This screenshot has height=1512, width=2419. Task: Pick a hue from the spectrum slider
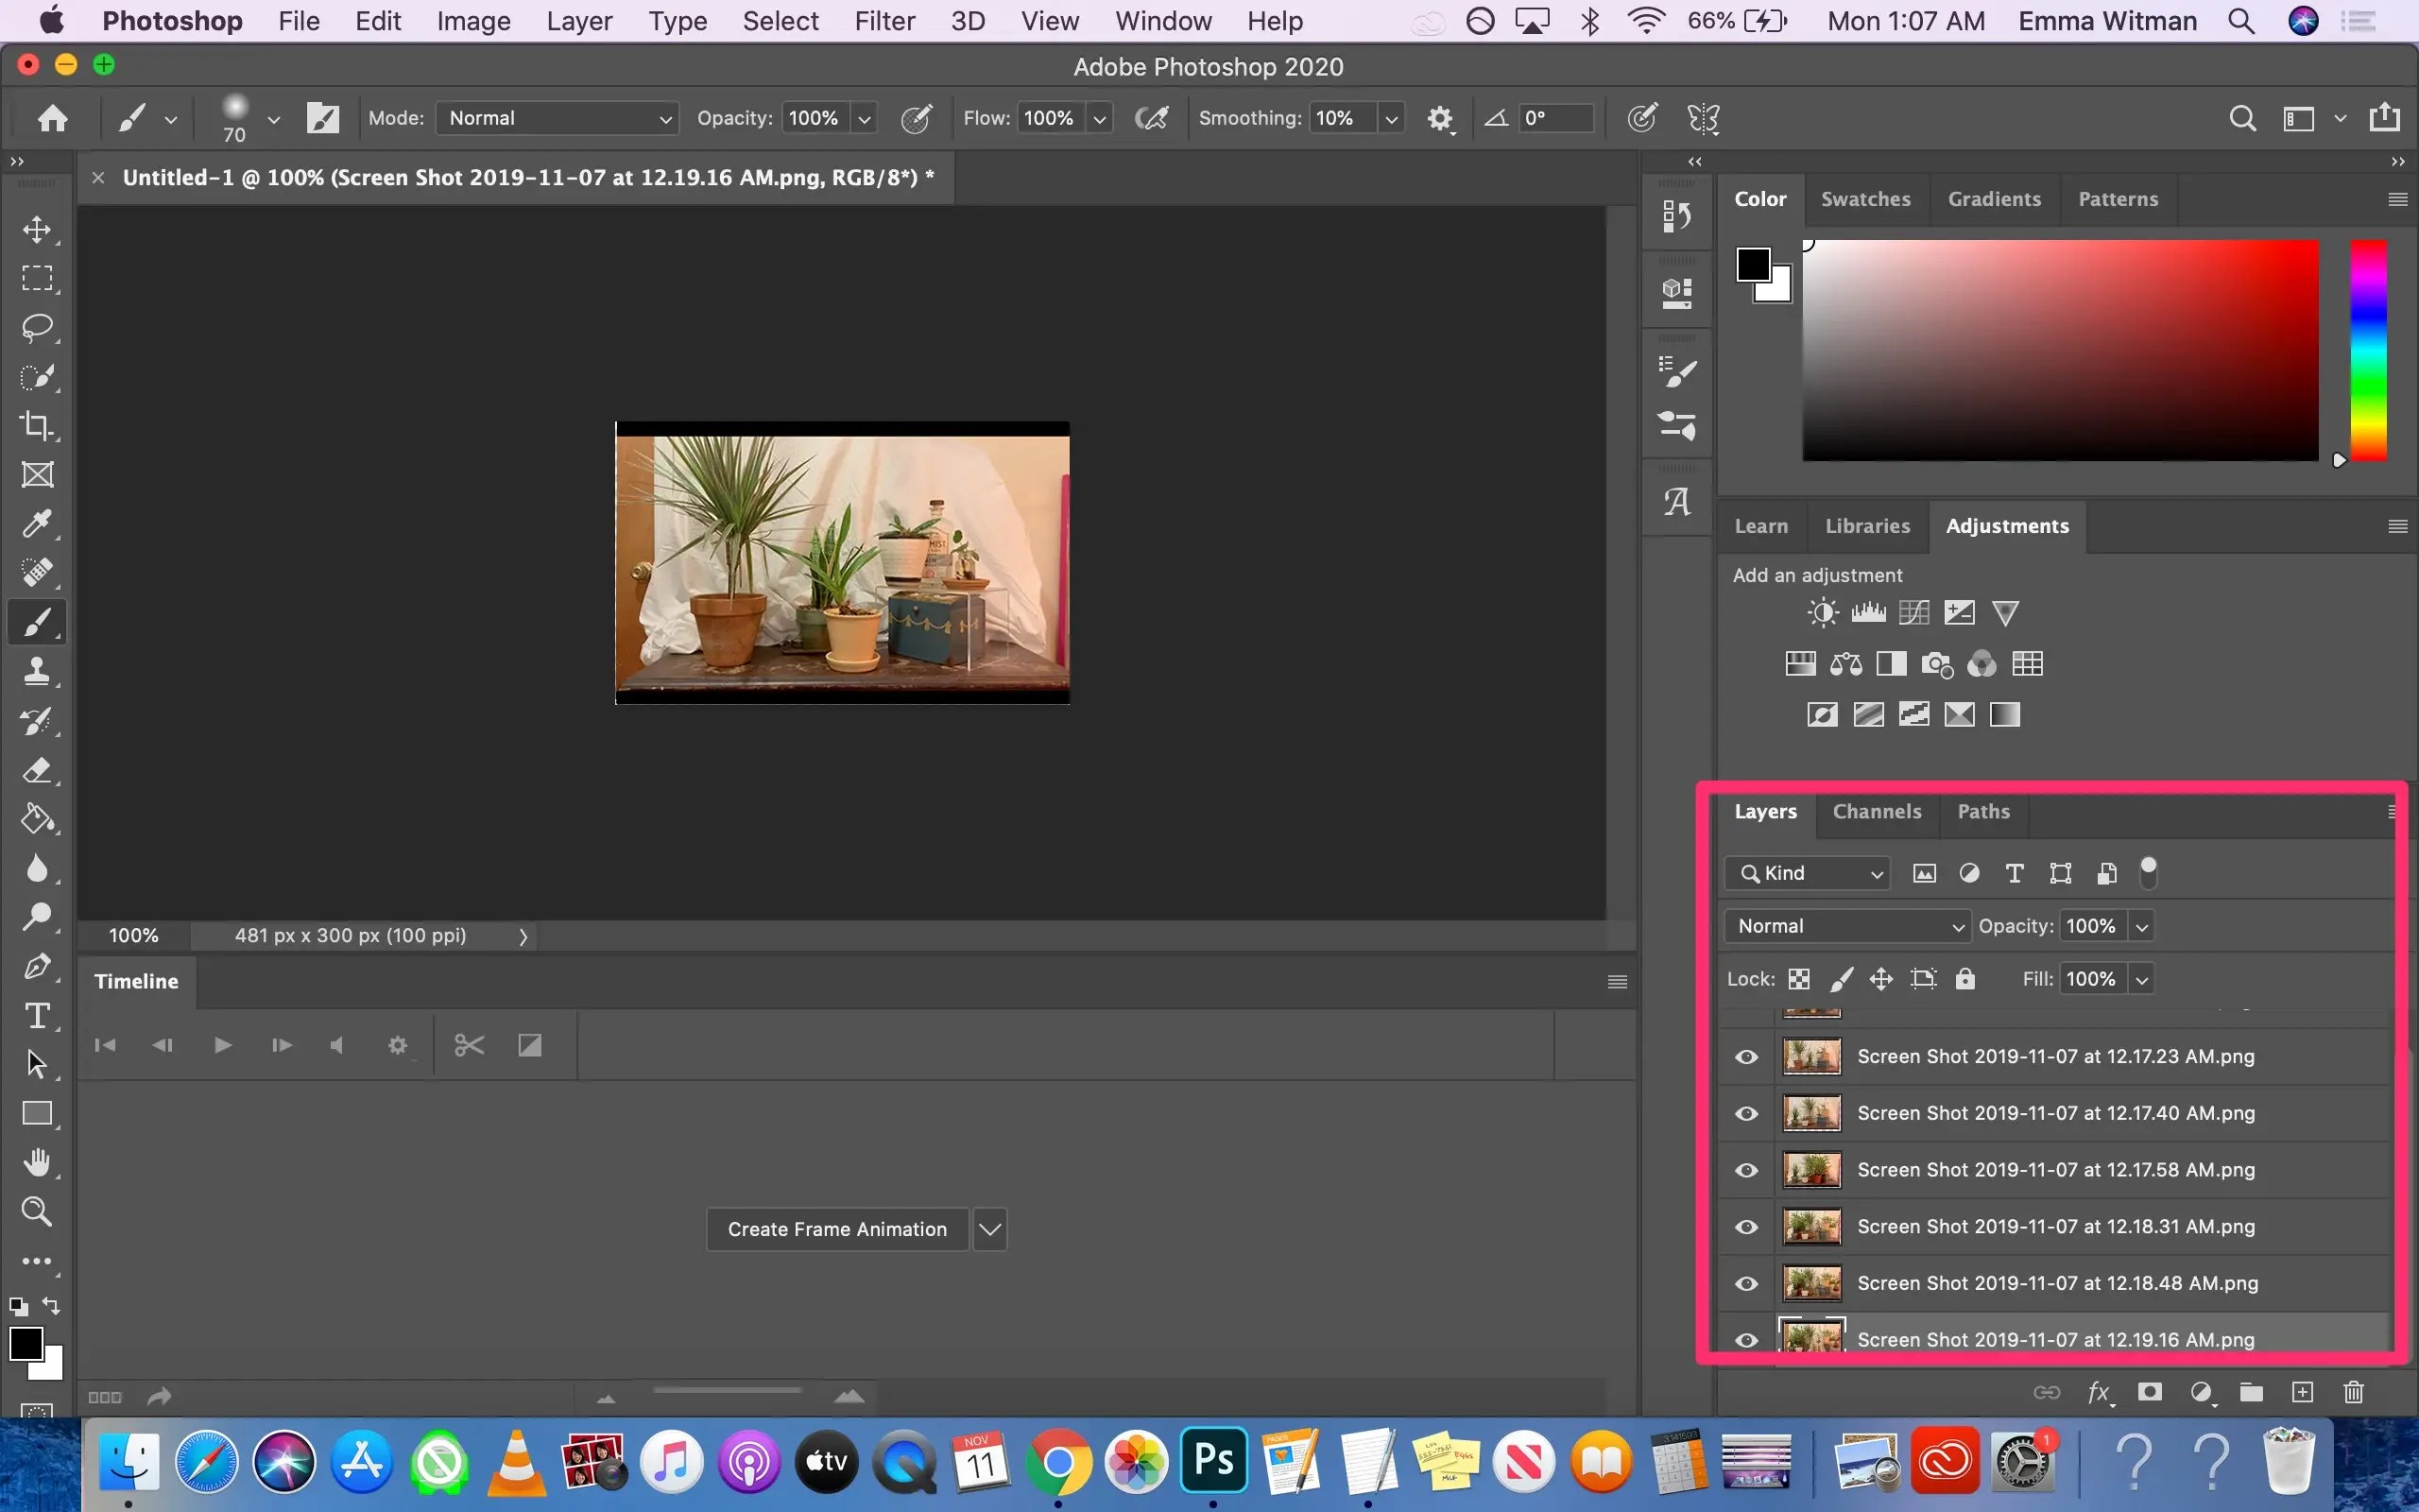pos(2368,350)
